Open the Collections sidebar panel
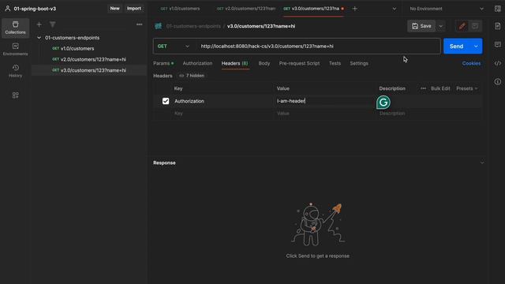The image size is (505, 284). 15,28
